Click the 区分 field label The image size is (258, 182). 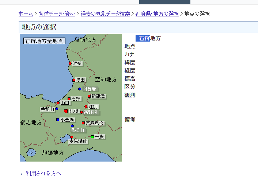point(130,86)
